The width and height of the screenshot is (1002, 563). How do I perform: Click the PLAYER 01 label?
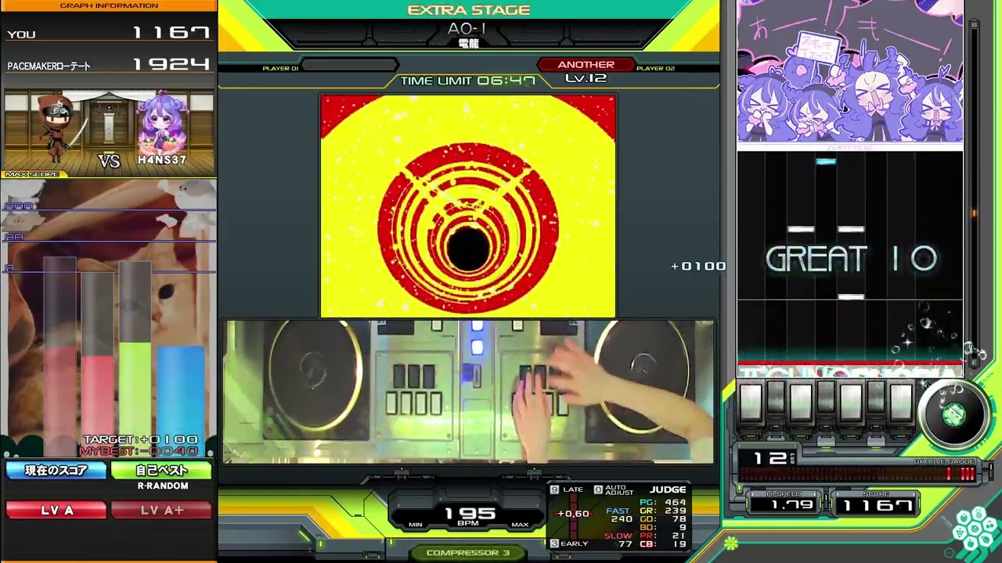(280, 69)
